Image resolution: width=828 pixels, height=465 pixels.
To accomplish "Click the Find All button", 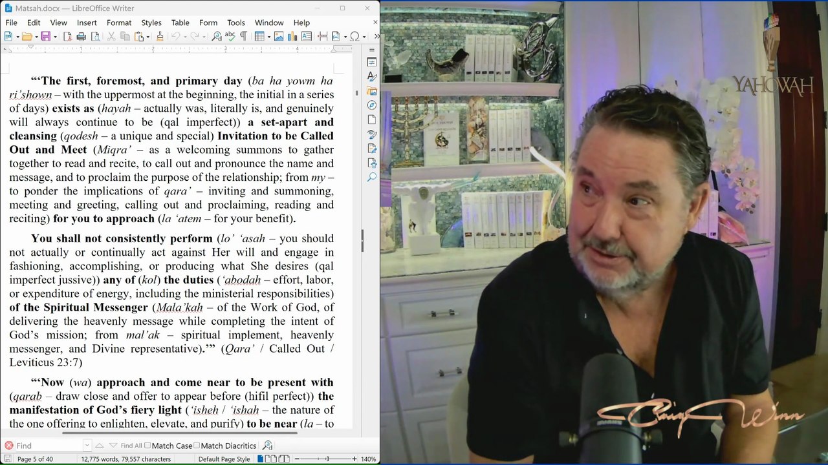I will (131, 446).
